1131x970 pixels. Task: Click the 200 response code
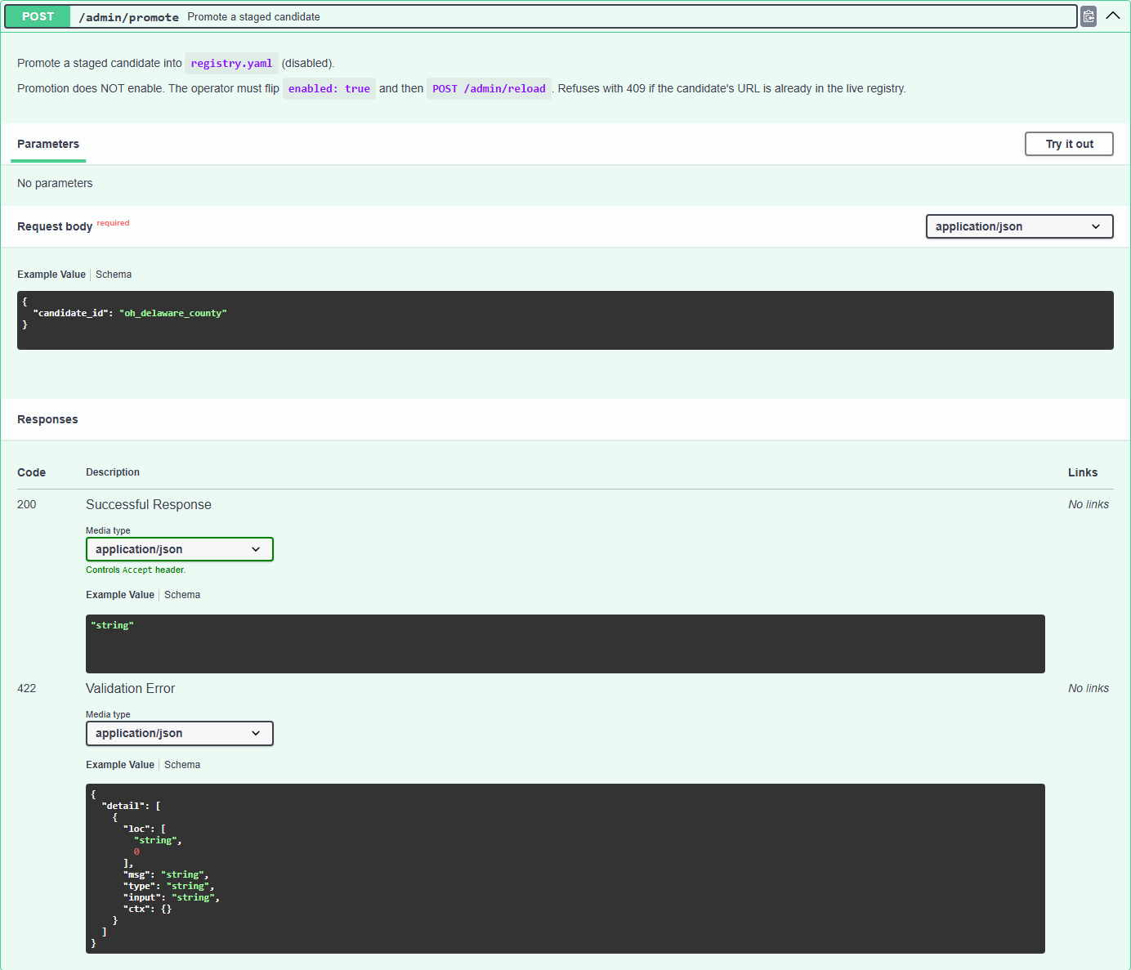click(x=27, y=504)
